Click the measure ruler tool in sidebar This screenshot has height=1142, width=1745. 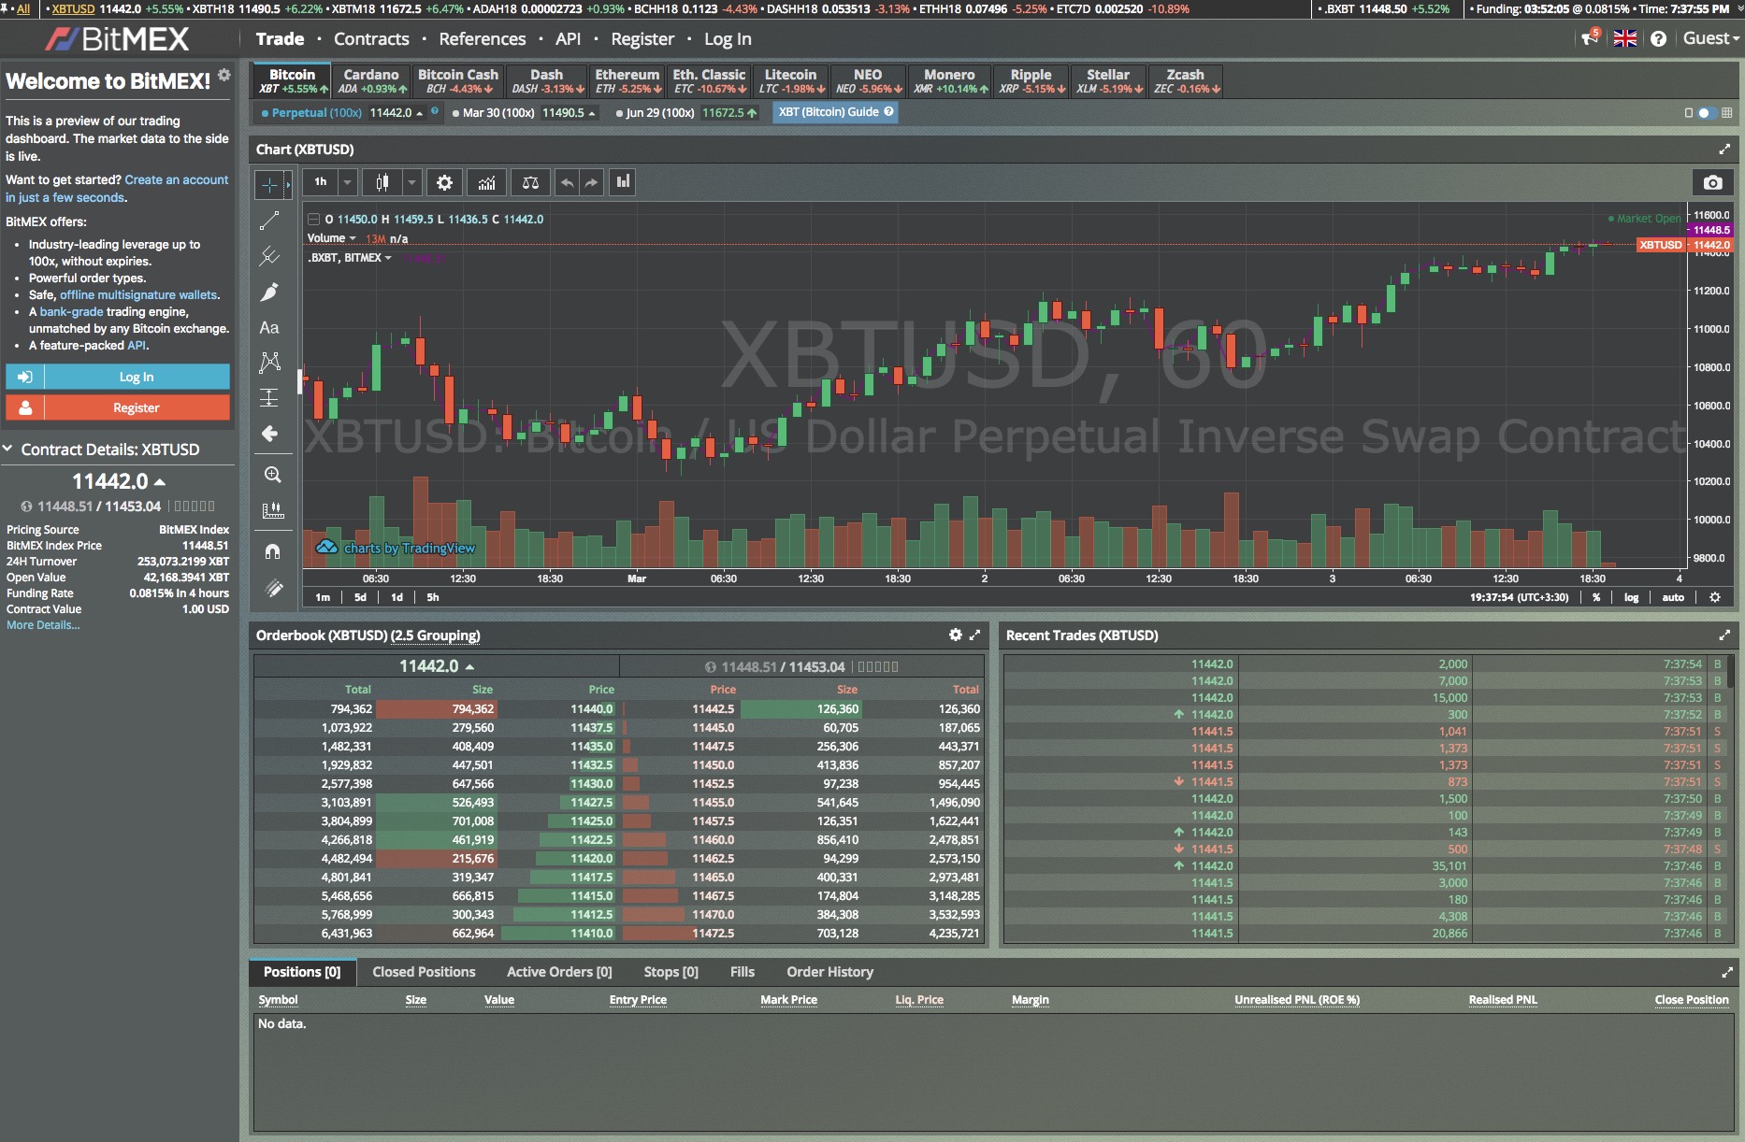[272, 510]
